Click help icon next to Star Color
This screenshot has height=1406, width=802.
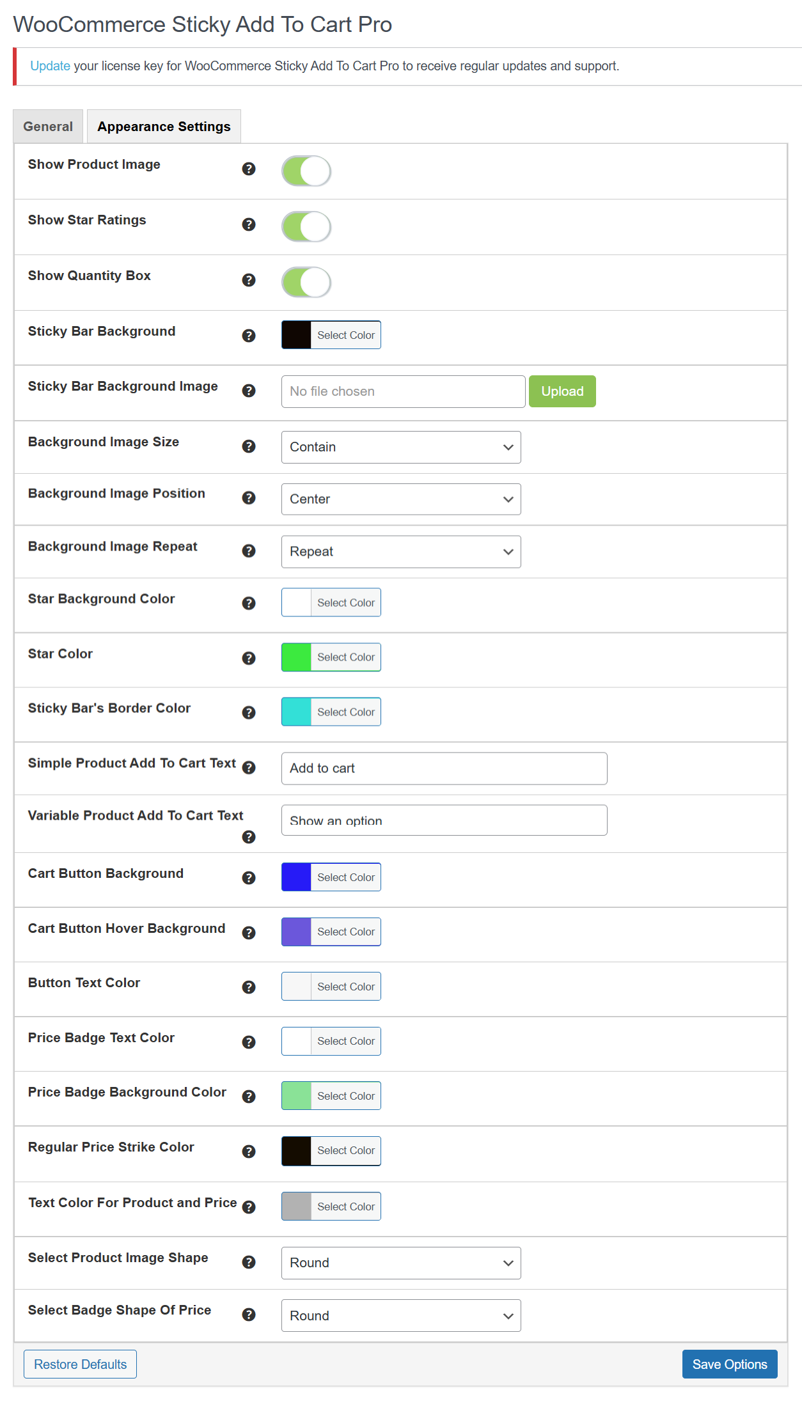(x=249, y=659)
